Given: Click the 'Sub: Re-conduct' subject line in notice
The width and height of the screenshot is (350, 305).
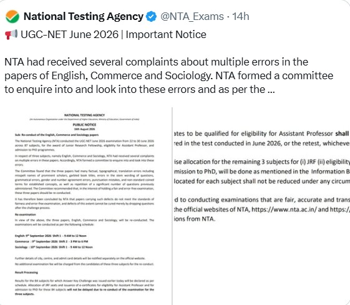Looking at the screenshot, I should coord(57,135).
